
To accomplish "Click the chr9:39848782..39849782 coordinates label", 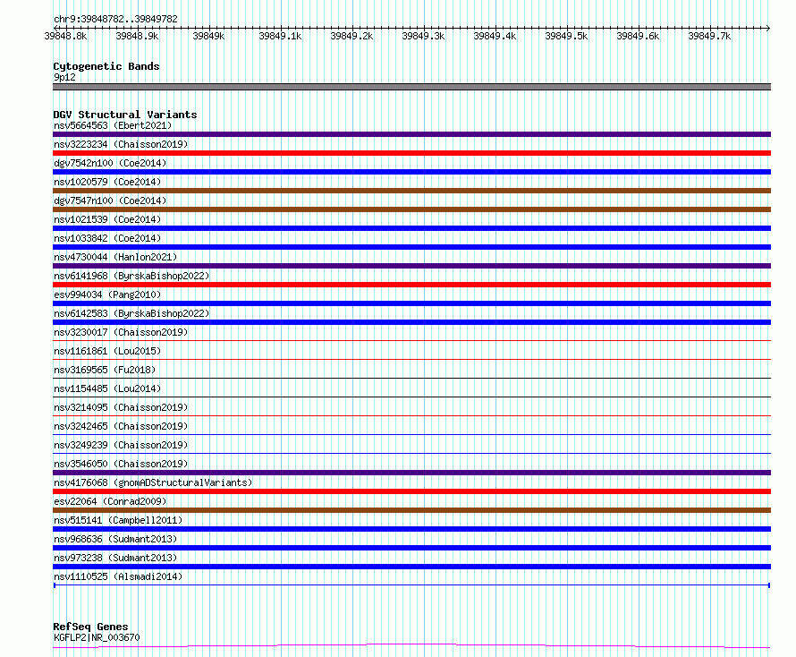I will coord(115,19).
